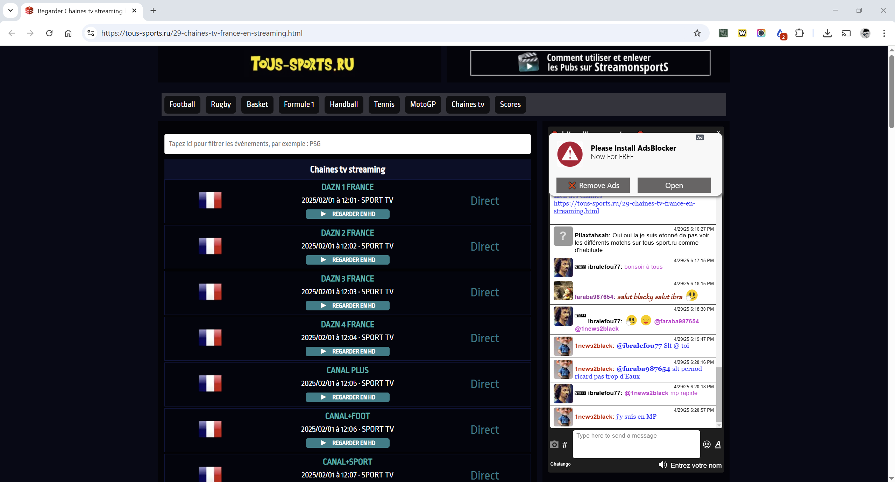Open the Formule 1 category
The image size is (895, 482).
pos(299,105)
